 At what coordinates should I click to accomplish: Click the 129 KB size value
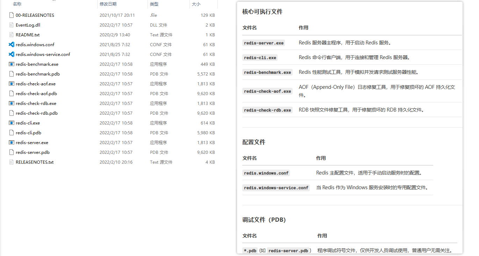coord(208,15)
